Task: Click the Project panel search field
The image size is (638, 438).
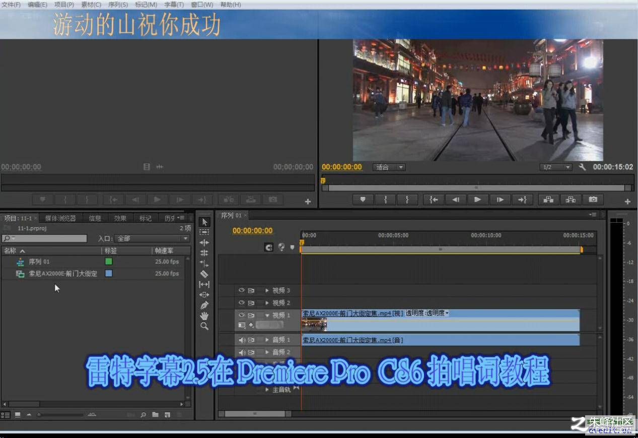Action: 44,238
